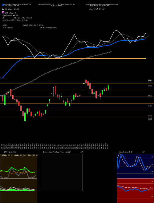Click the magenta 200 Day EMA legend swatch
The image size is (154, 203).
(x=3, y=12)
